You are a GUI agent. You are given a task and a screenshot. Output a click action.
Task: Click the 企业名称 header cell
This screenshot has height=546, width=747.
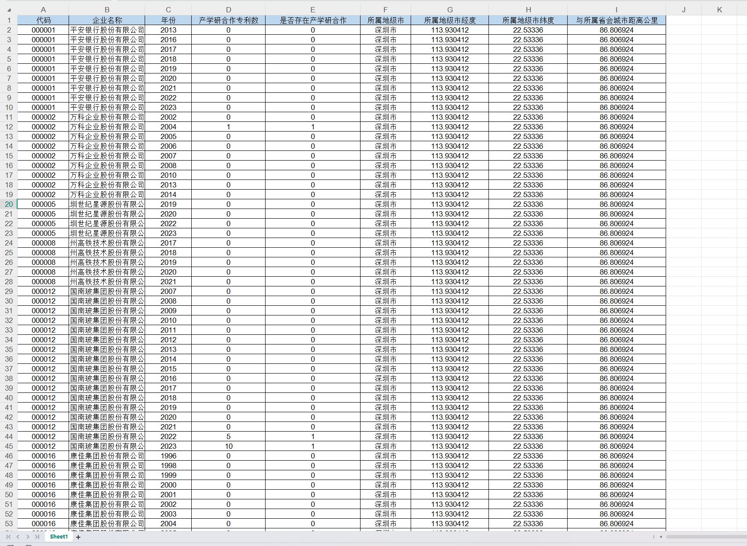tap(107, 20)
